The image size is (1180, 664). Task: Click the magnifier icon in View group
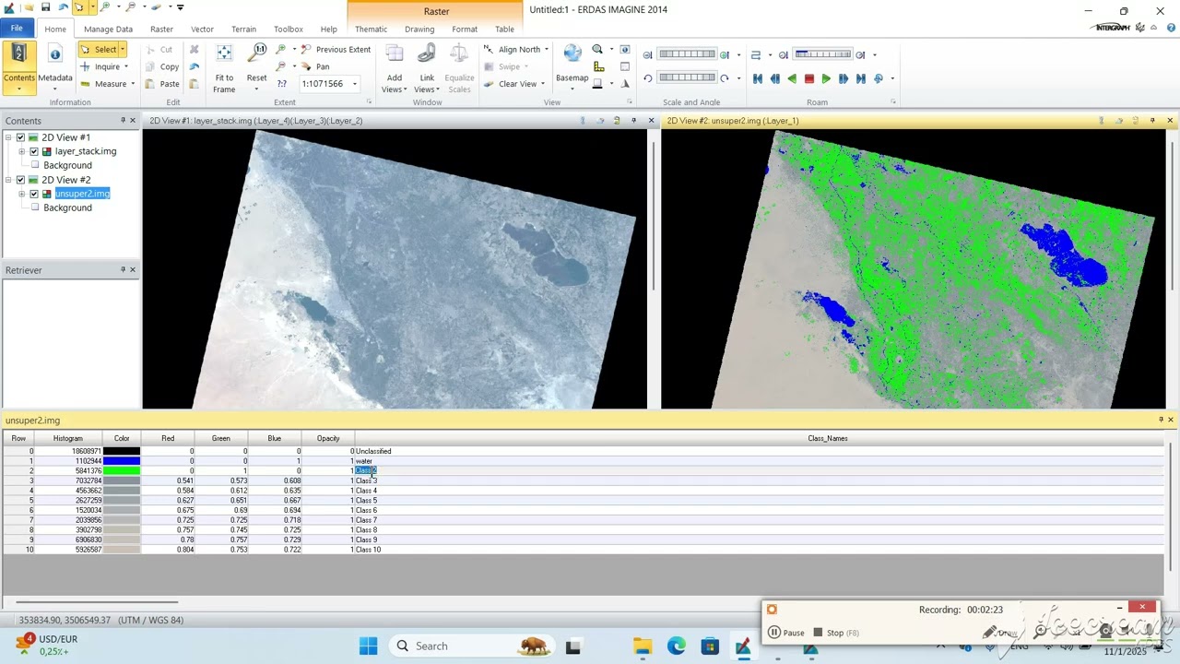[597, 49]
